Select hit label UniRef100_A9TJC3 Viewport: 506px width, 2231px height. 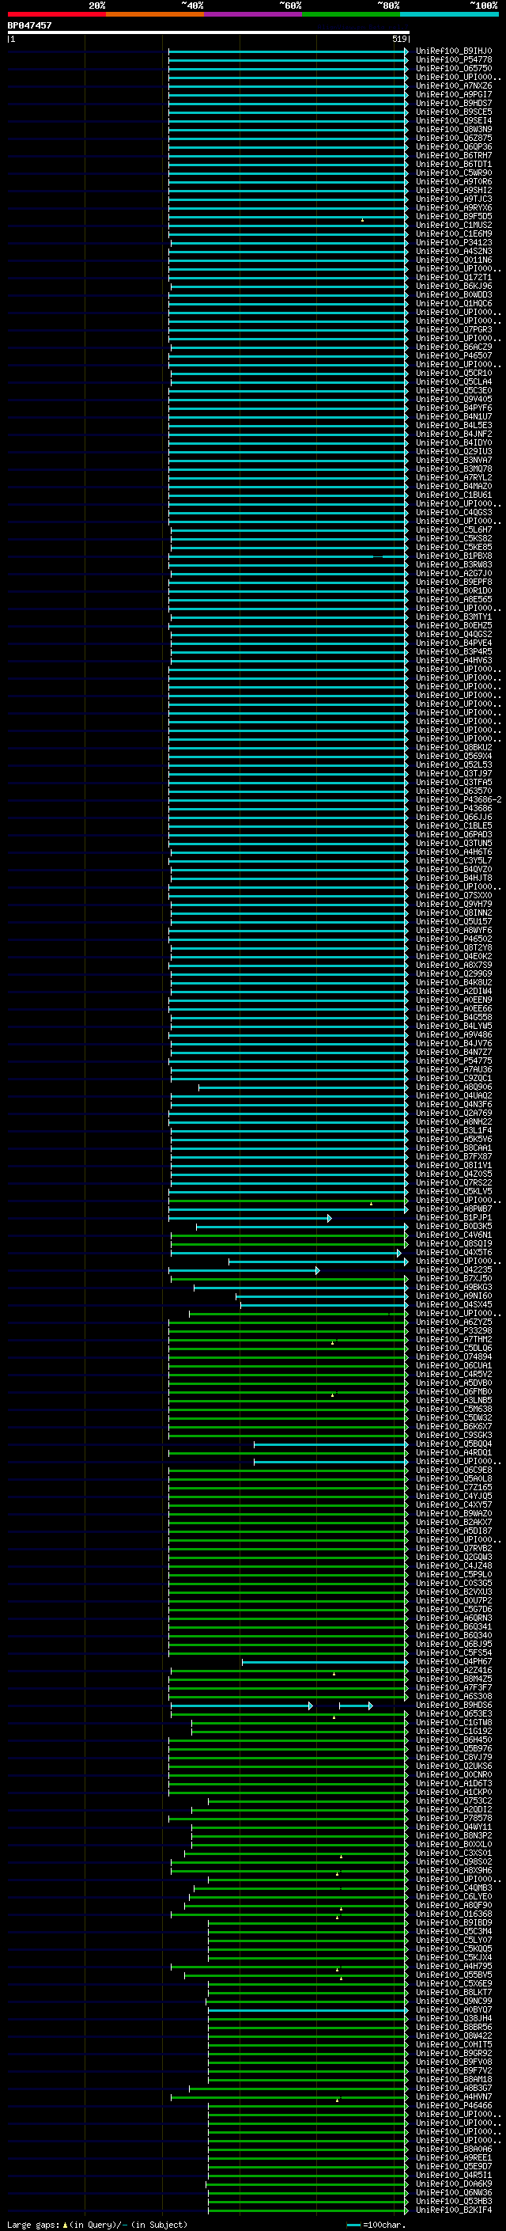click(453, 199)
